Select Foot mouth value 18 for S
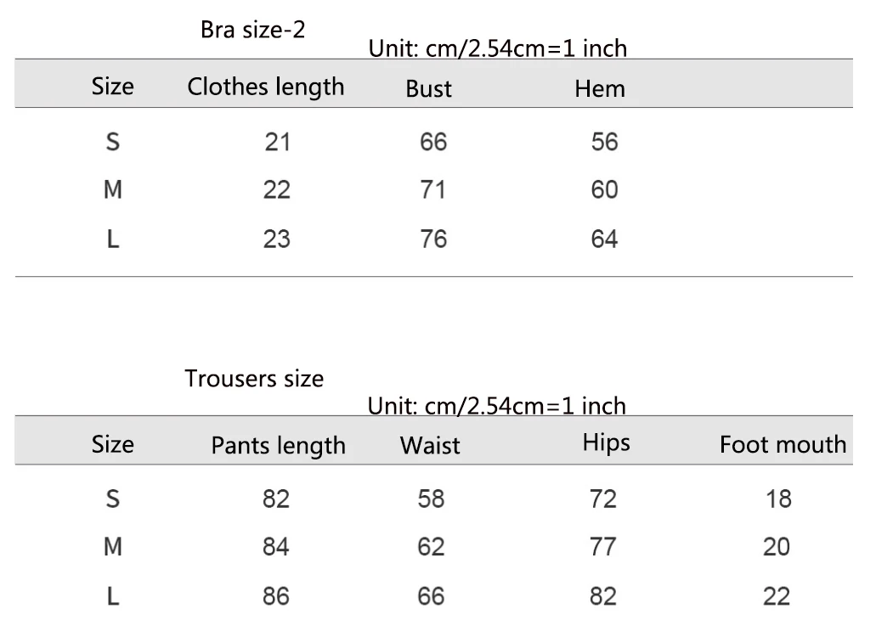This screenshot has height=631, width=893. point(778,499)
